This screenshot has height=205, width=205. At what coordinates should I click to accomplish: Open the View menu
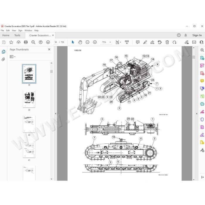14,30
